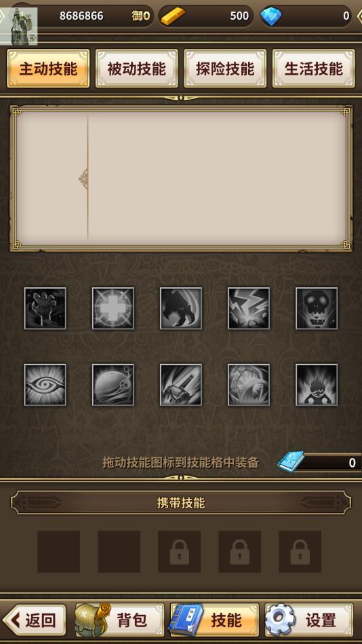Select the healing cross skill icon
Image resolution: width=362 pixels, height=644 pixels.
113,308
